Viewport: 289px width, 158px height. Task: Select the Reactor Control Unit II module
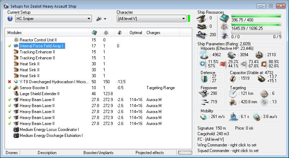coord(38,40)
